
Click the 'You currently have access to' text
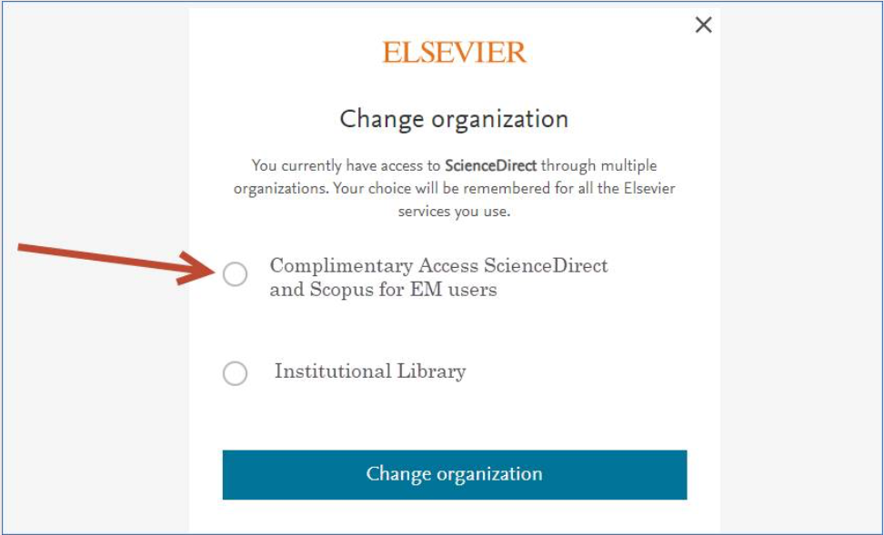(346, 165)
